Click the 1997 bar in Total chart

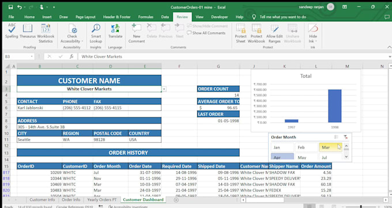(x=292, y=121)
